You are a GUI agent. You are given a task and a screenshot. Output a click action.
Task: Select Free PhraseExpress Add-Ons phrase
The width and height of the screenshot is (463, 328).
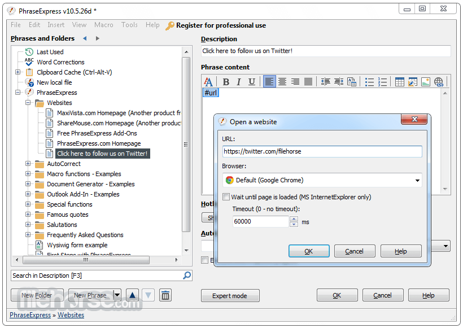tap(97, 133)
